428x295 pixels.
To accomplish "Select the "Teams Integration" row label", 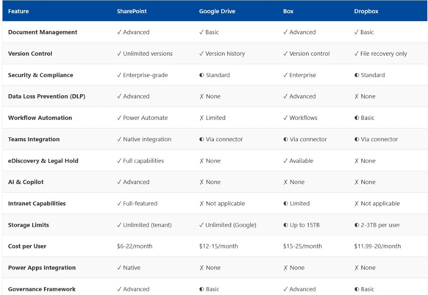I will [34, 139].
